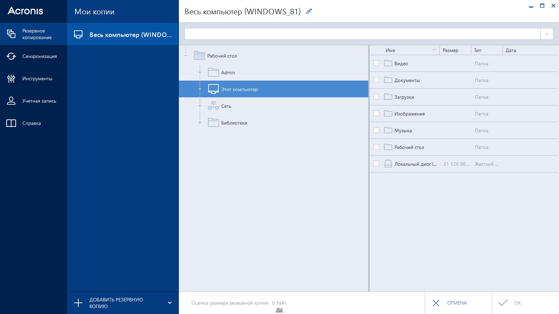Click the Сеть network icon in tree
Screen dimensions: 559x314
coord(213,106)
